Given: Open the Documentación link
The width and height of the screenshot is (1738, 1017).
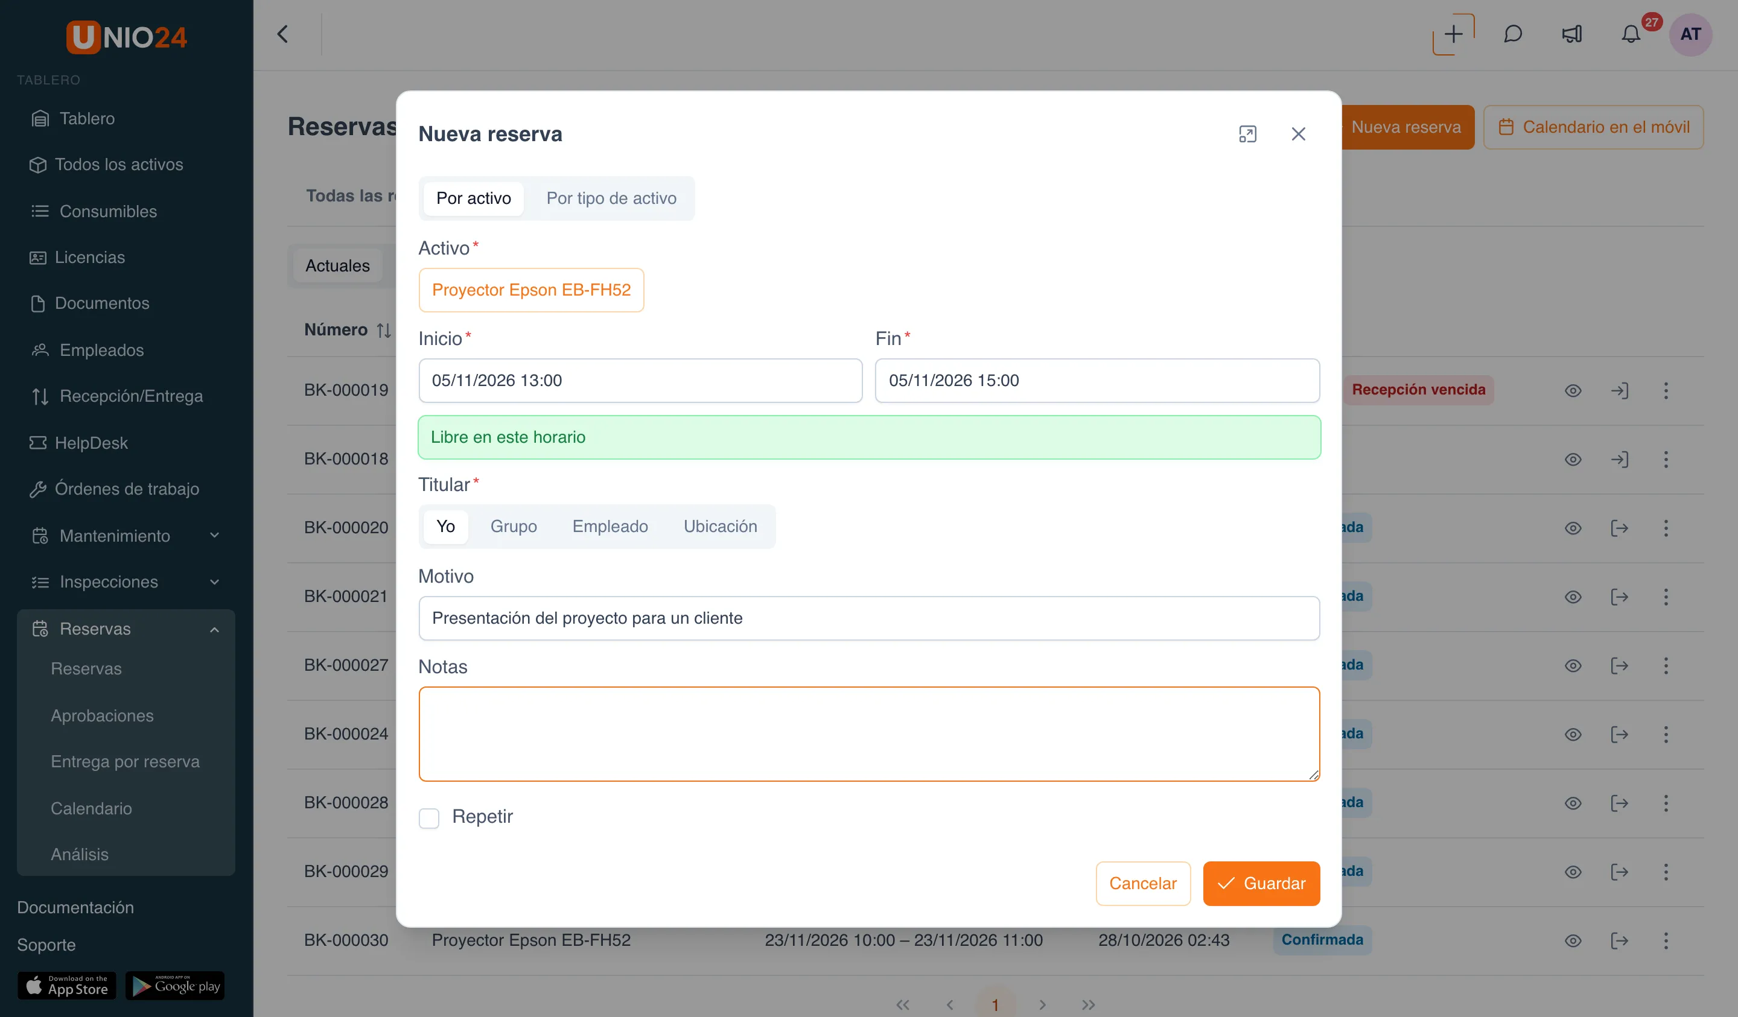Looking at the screenshot, I should pos(75,907).
